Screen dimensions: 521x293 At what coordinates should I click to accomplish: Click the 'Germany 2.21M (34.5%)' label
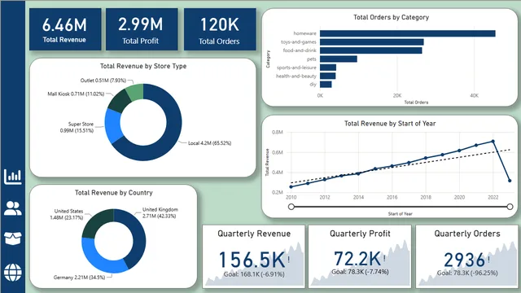click(79, 278)
